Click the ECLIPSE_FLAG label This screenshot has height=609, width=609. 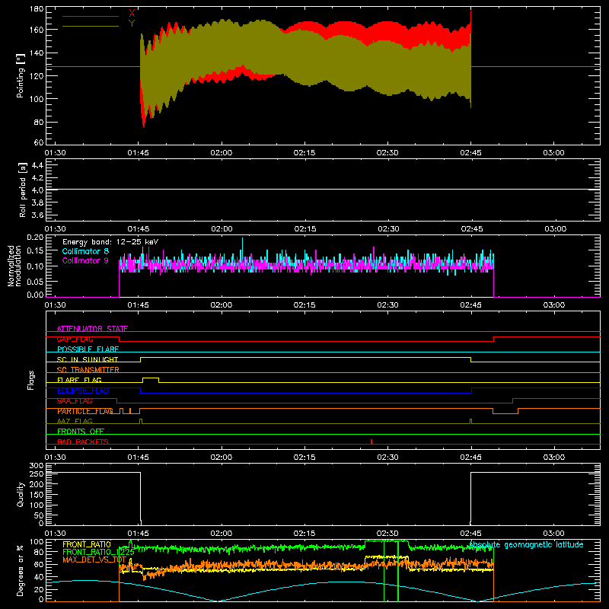(x=83, y=391)
